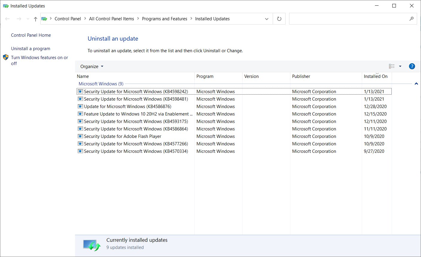Select Security Update for Adobe Flash Player

point(123,136)
